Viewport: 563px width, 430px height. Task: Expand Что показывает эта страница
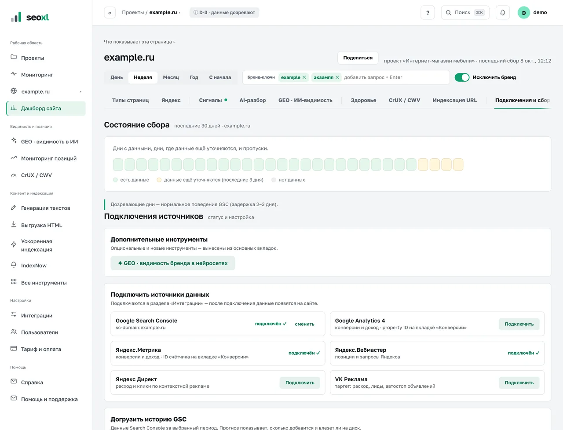click(139, 42)
